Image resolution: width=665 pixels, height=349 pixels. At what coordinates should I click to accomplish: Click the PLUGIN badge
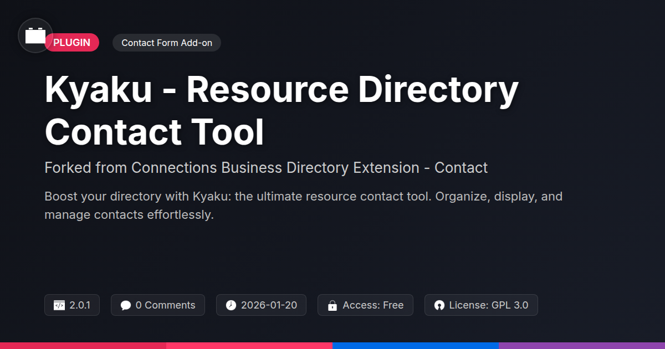(x=72, y=43)
